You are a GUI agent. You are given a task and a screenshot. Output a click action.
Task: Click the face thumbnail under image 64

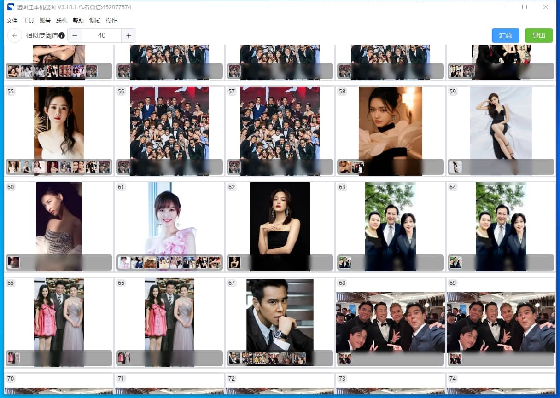click(x=456, y=262)
